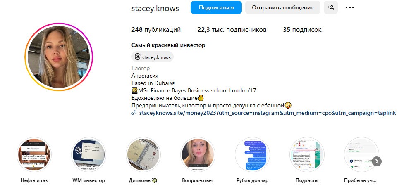
Task: Click Отправить сообщение button
Action: click(283, 7)
